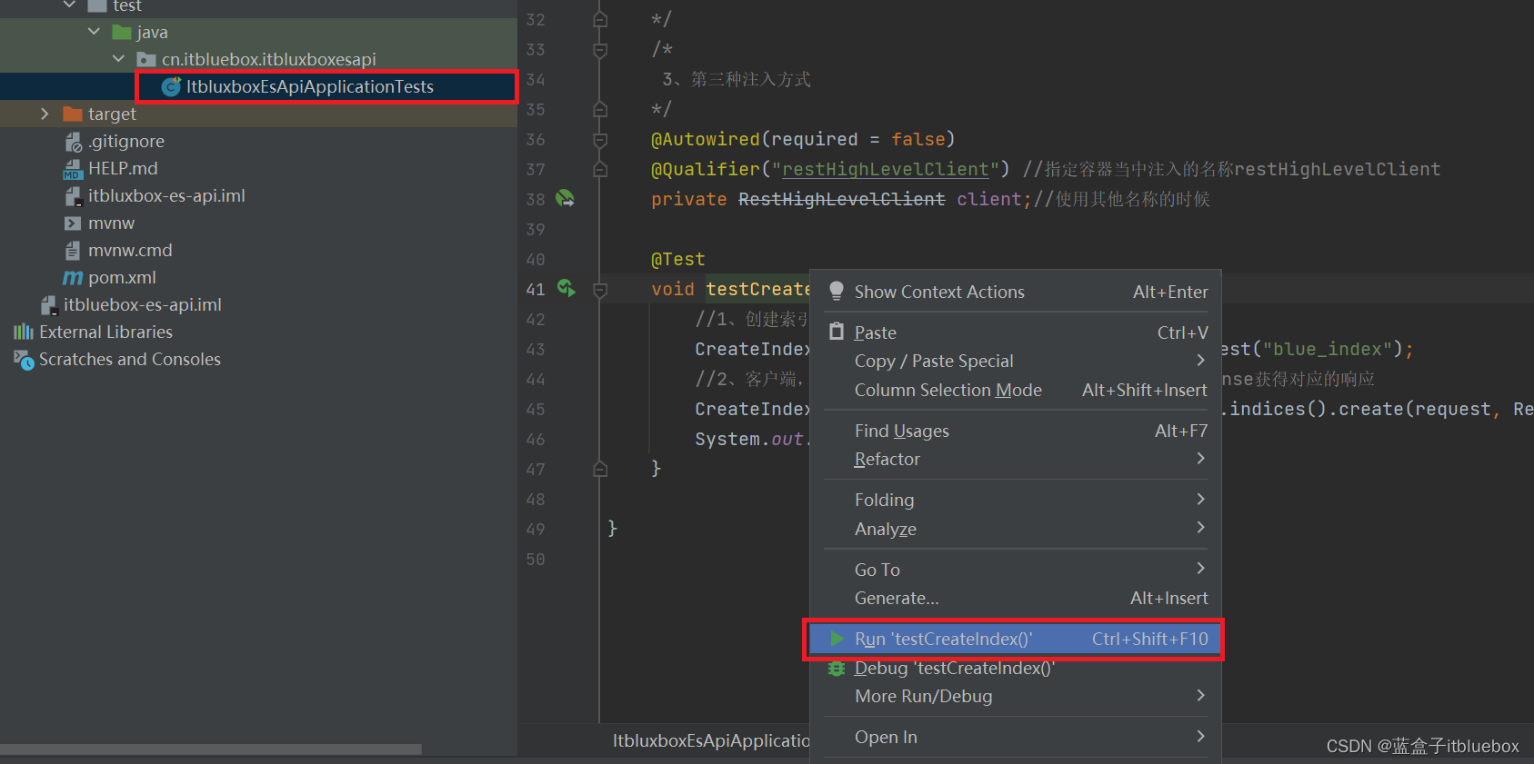Image resolution: width=1534 pixels, height=764 pixels.
Task: Click the clipboard icon beside Paste
Action: click(x=837, y=332)
